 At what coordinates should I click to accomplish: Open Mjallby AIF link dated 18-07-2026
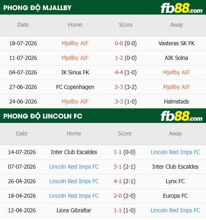point(75,43)
